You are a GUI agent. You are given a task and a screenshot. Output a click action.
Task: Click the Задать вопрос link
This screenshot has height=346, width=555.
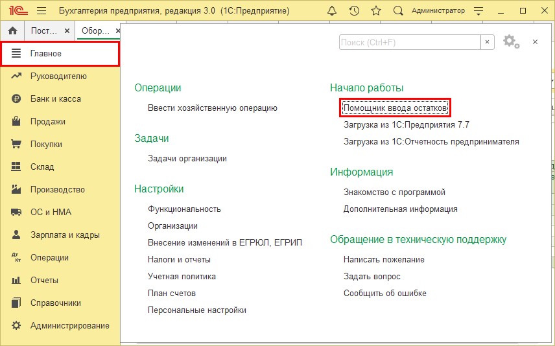pyautogui.click(x=372, y=276)
